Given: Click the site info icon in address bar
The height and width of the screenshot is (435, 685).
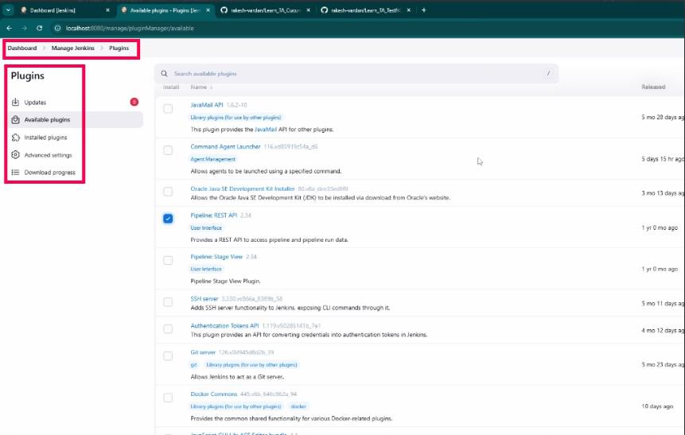Looking at the screenshot, I should coord(57,28).
